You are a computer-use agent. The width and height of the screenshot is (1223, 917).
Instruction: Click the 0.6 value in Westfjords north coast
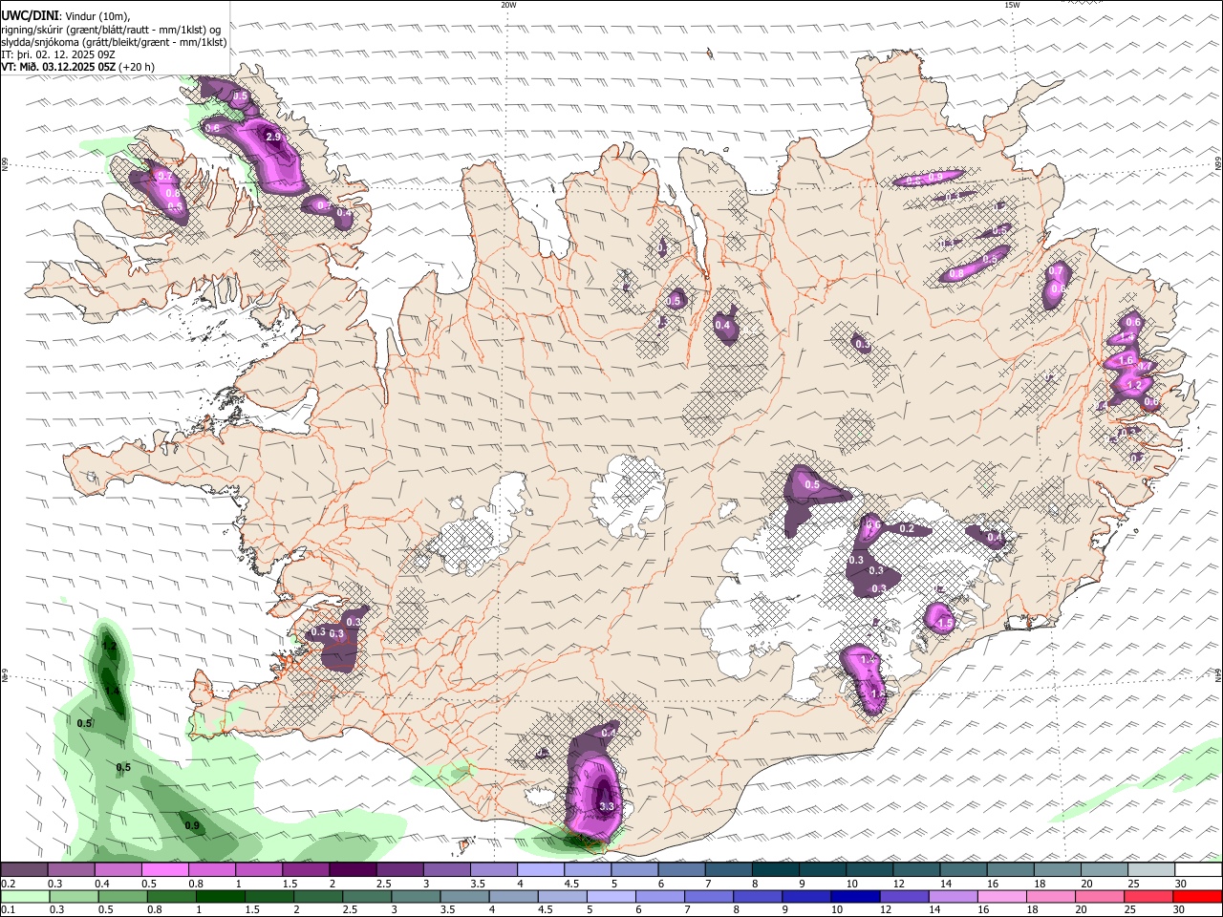click(212, 128)
